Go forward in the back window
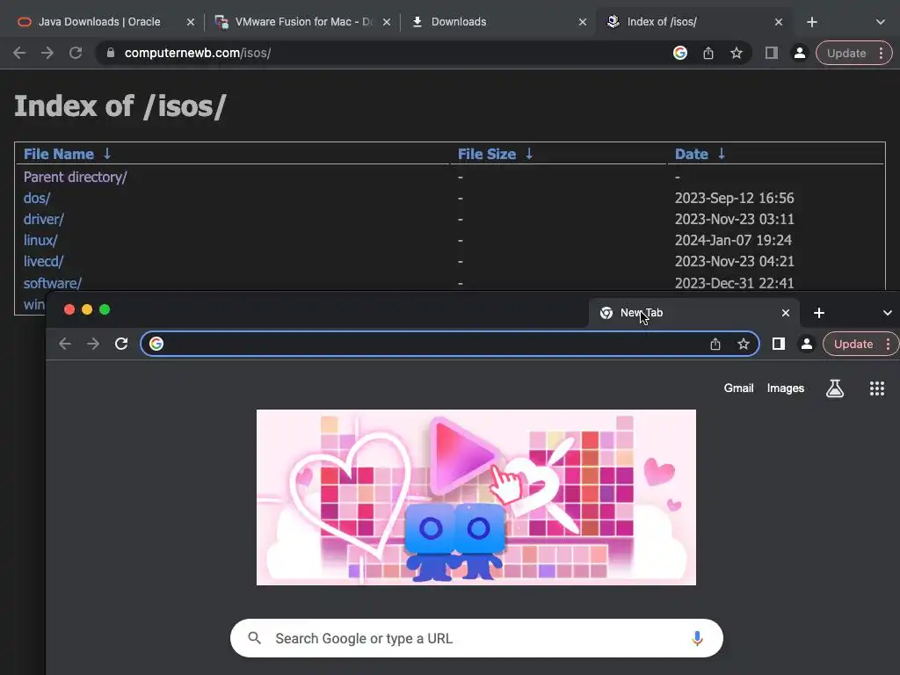900x675 pixels. point(47,53)
